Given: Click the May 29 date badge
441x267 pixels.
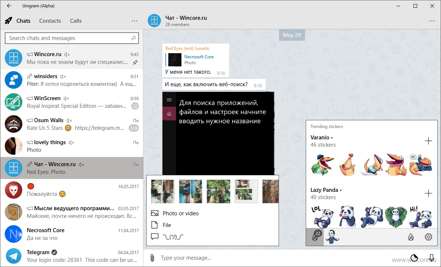Looking at the screenshot, I should point(292,35).
